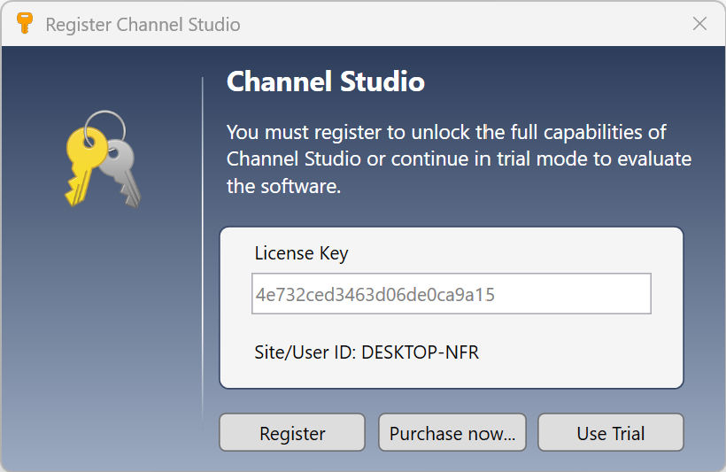This screenshot has width=726, height=472.
Task: Click the License Key label
Action: pos(301,253)
